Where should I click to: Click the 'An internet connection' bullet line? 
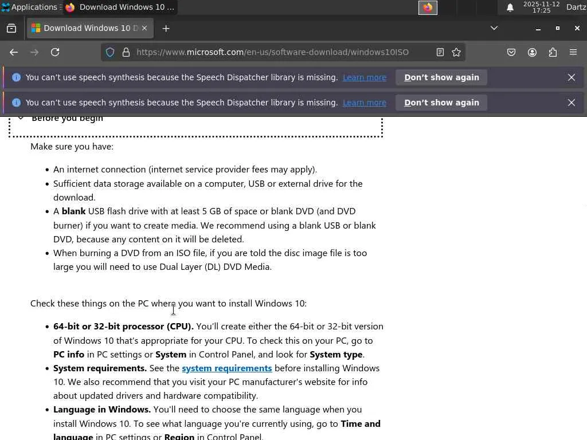pos(185,170)
